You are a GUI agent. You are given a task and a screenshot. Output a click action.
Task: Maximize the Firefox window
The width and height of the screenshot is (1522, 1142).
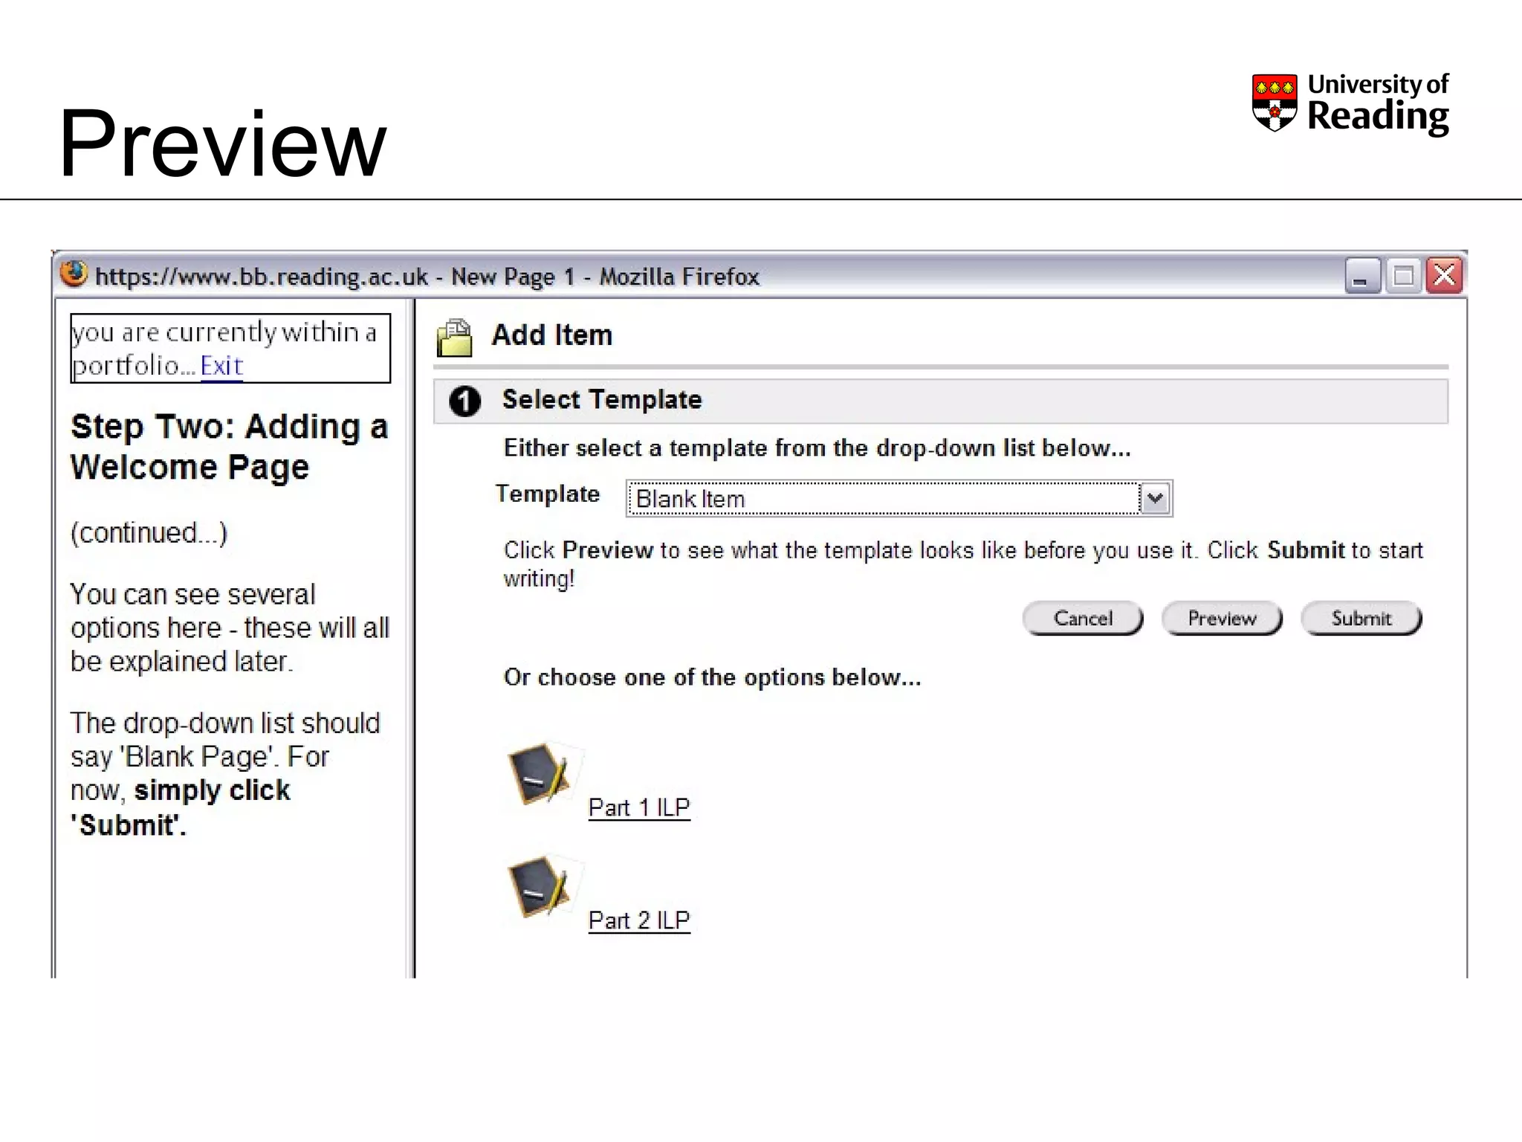coord(1403,277)
